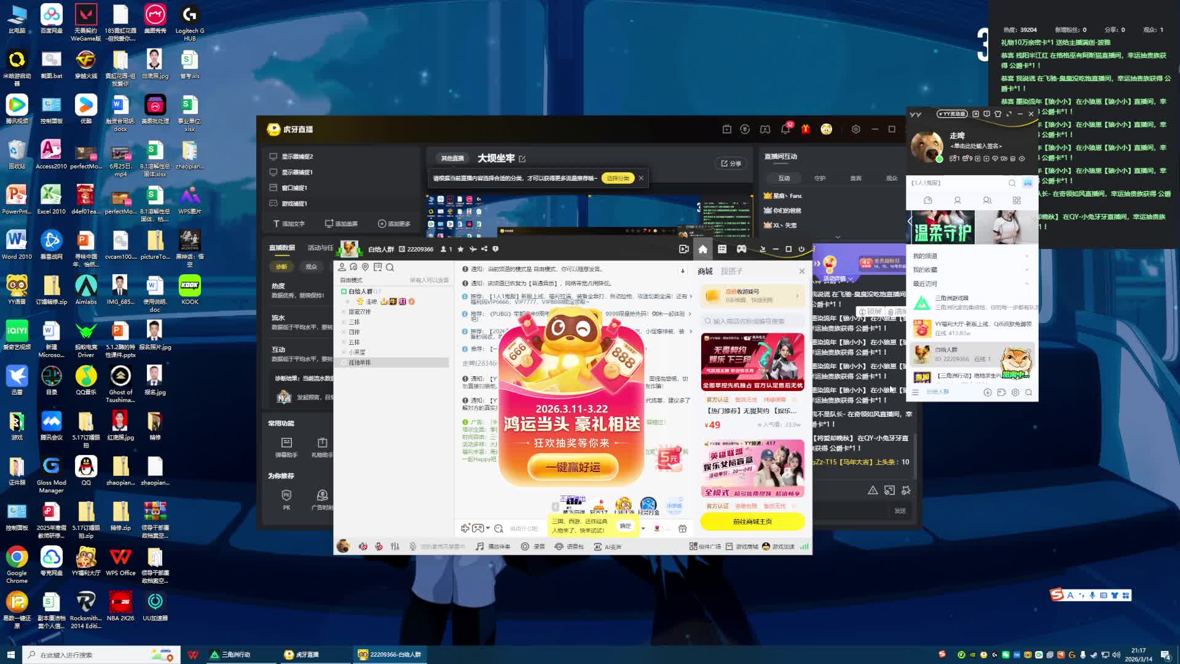The width and height of the screenshot is (1180, 664).
Task: Click the red gift box icon in Huya header
Action: 806,129
